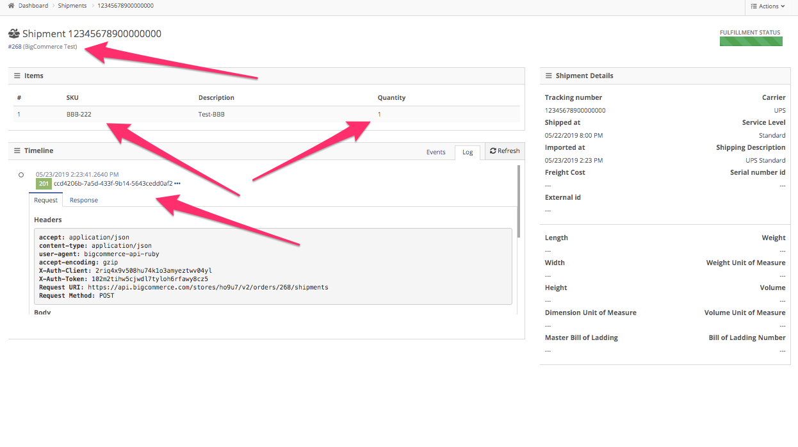Click the circle marker on the timeline entry
798x447 pixels.
coord(21,175)
